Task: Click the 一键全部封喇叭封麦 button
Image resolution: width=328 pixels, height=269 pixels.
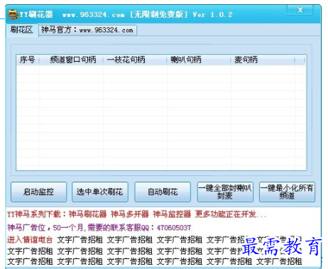Action: (x=225, y=192)
